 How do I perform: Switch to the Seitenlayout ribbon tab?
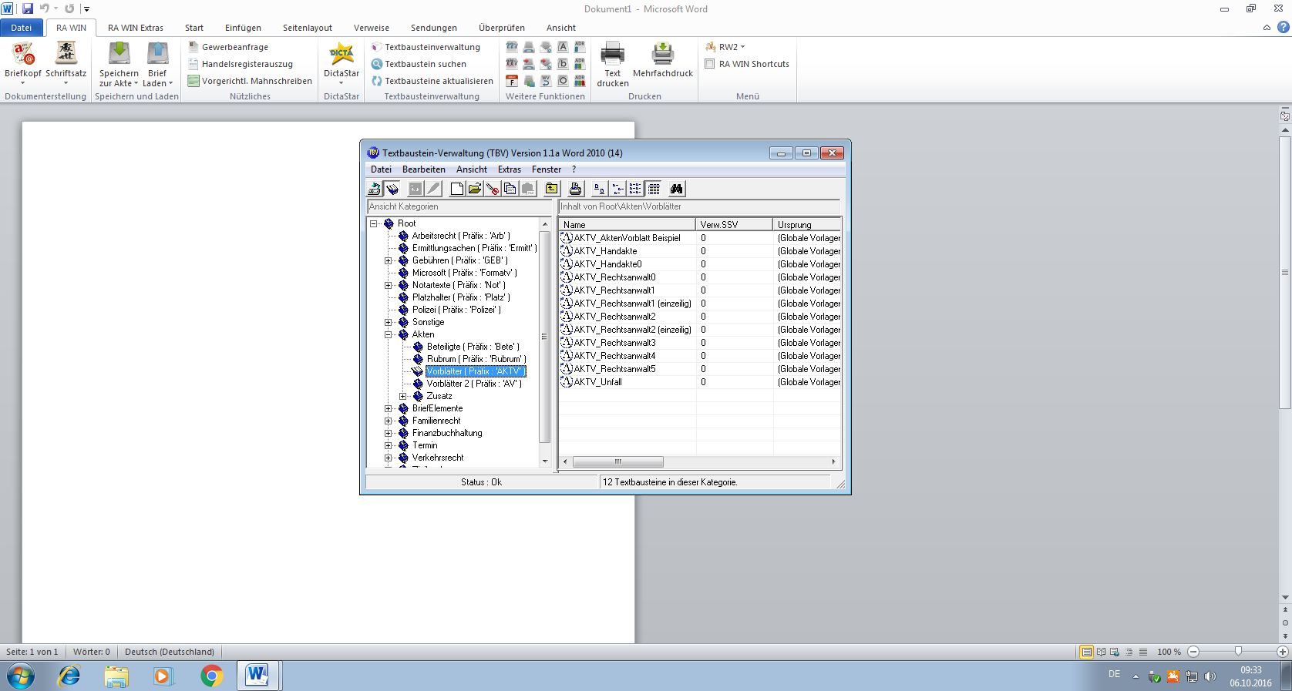coord(307,28)
